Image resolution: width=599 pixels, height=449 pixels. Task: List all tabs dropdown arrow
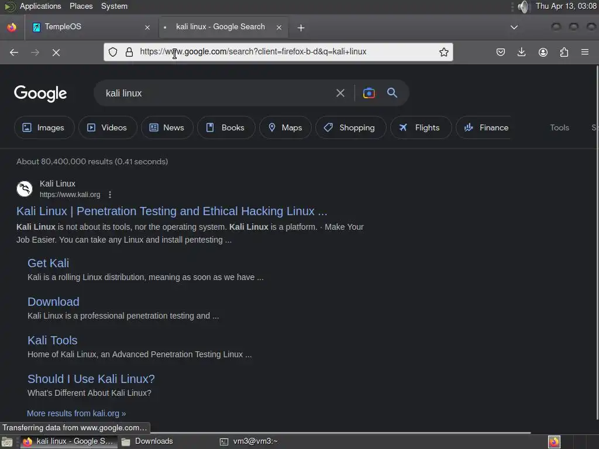514,27
